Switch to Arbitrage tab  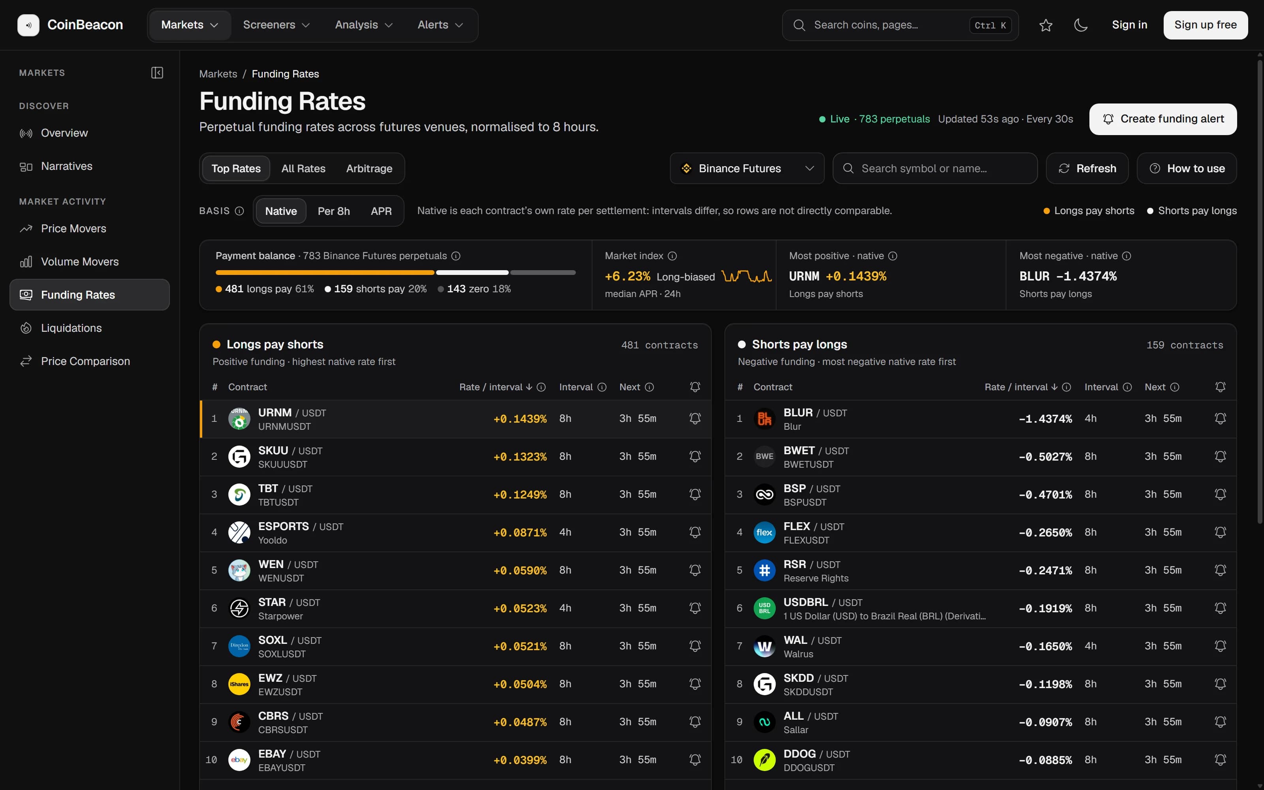coord(369,168)
